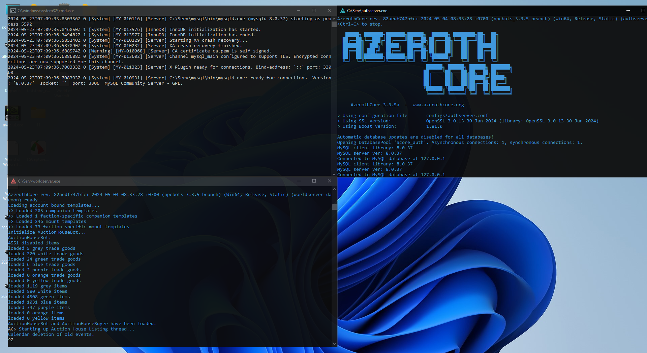This screenshot has width=647, height=353.
Task: Click the 'XA crash recovery finished.' line
Action: tap(125, 46)
